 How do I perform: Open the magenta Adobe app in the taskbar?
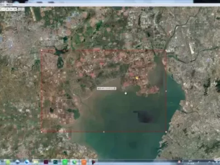(x=46, y=162)
